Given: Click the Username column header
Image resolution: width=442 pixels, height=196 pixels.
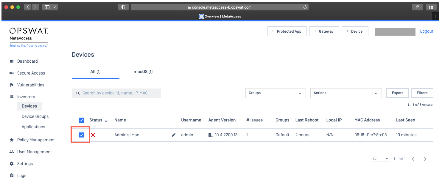Looking at the screenshot, I should coord(191,120).
